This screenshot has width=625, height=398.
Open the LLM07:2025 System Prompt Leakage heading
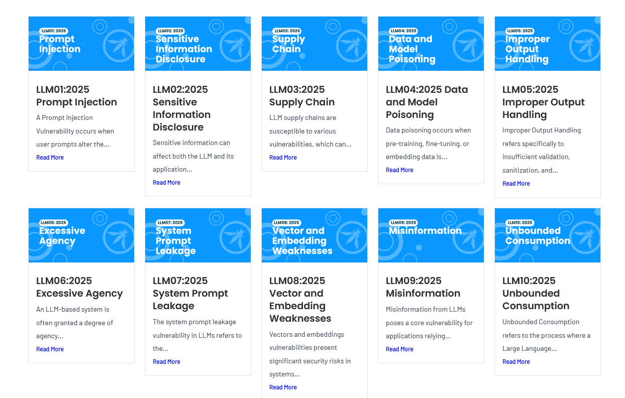pos(190,293)
